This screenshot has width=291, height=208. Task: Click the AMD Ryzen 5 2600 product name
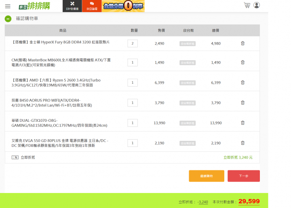click(x=56, y=83)
